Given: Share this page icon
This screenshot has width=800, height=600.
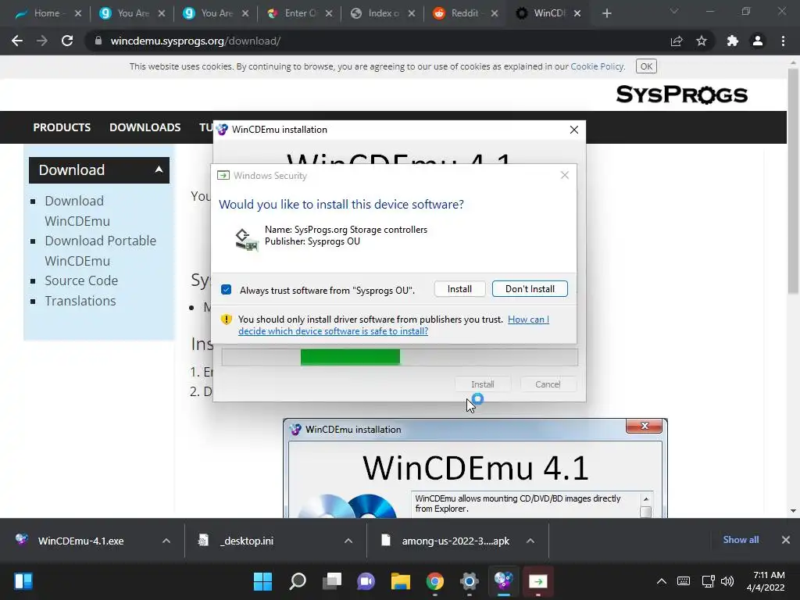Looking at the screenshot, I should click(x=677, y=41).
